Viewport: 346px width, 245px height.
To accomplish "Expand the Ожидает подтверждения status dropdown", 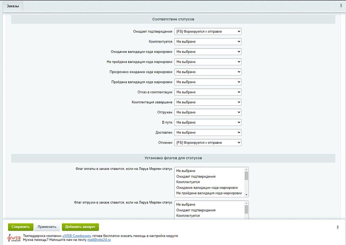I will click(208, 31).
